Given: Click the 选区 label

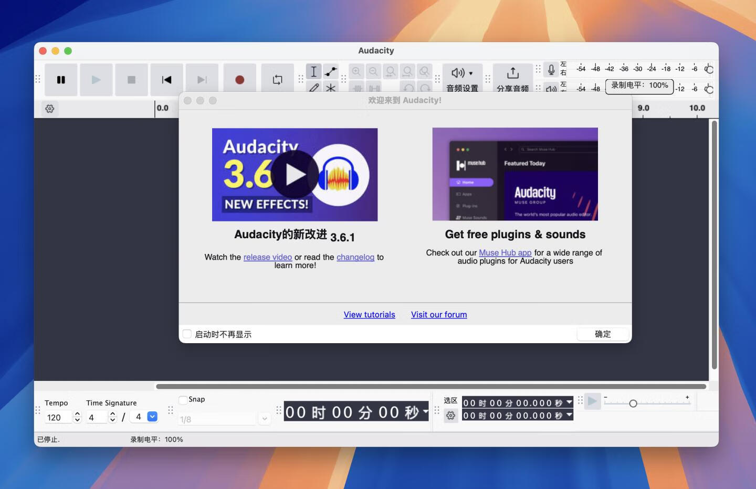Looking at the screenshot, I should [450, 400].
